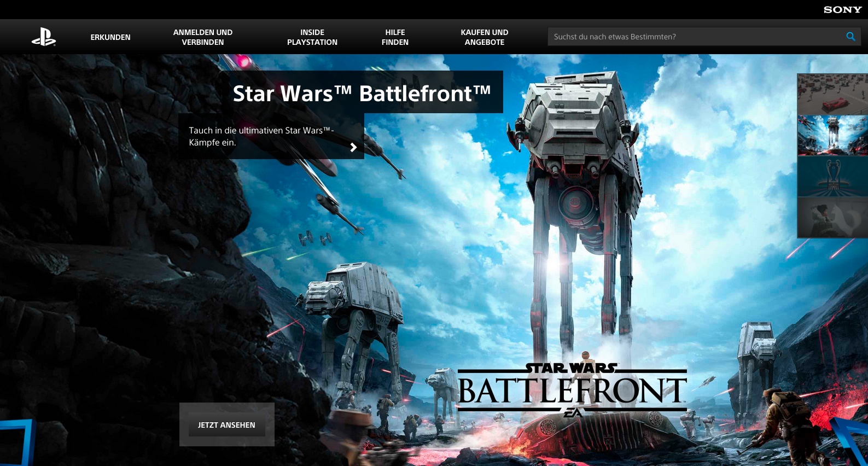Click the white chevron arrow in description box
868x466 pixels.
point(353,147)
